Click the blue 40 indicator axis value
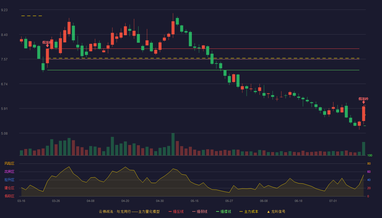Image resolution: width=382 pixels, height=218 pixels. pos(369,180)
